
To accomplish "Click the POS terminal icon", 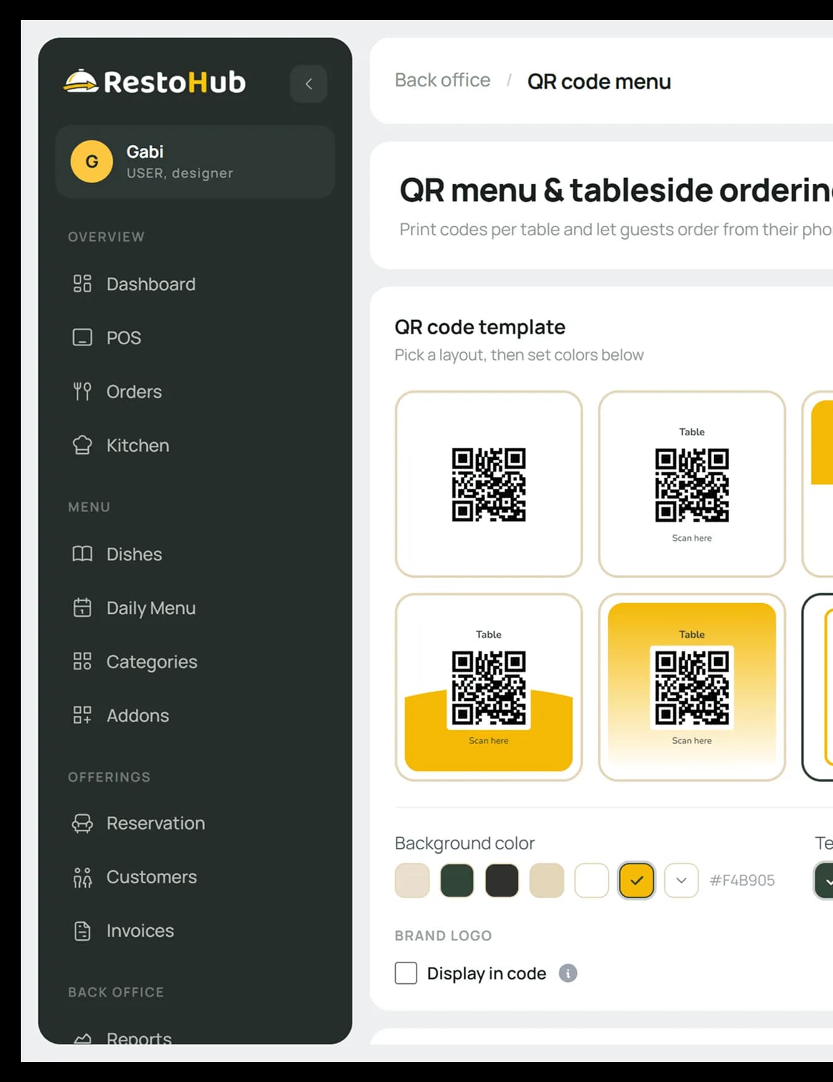I will (82, 338).
